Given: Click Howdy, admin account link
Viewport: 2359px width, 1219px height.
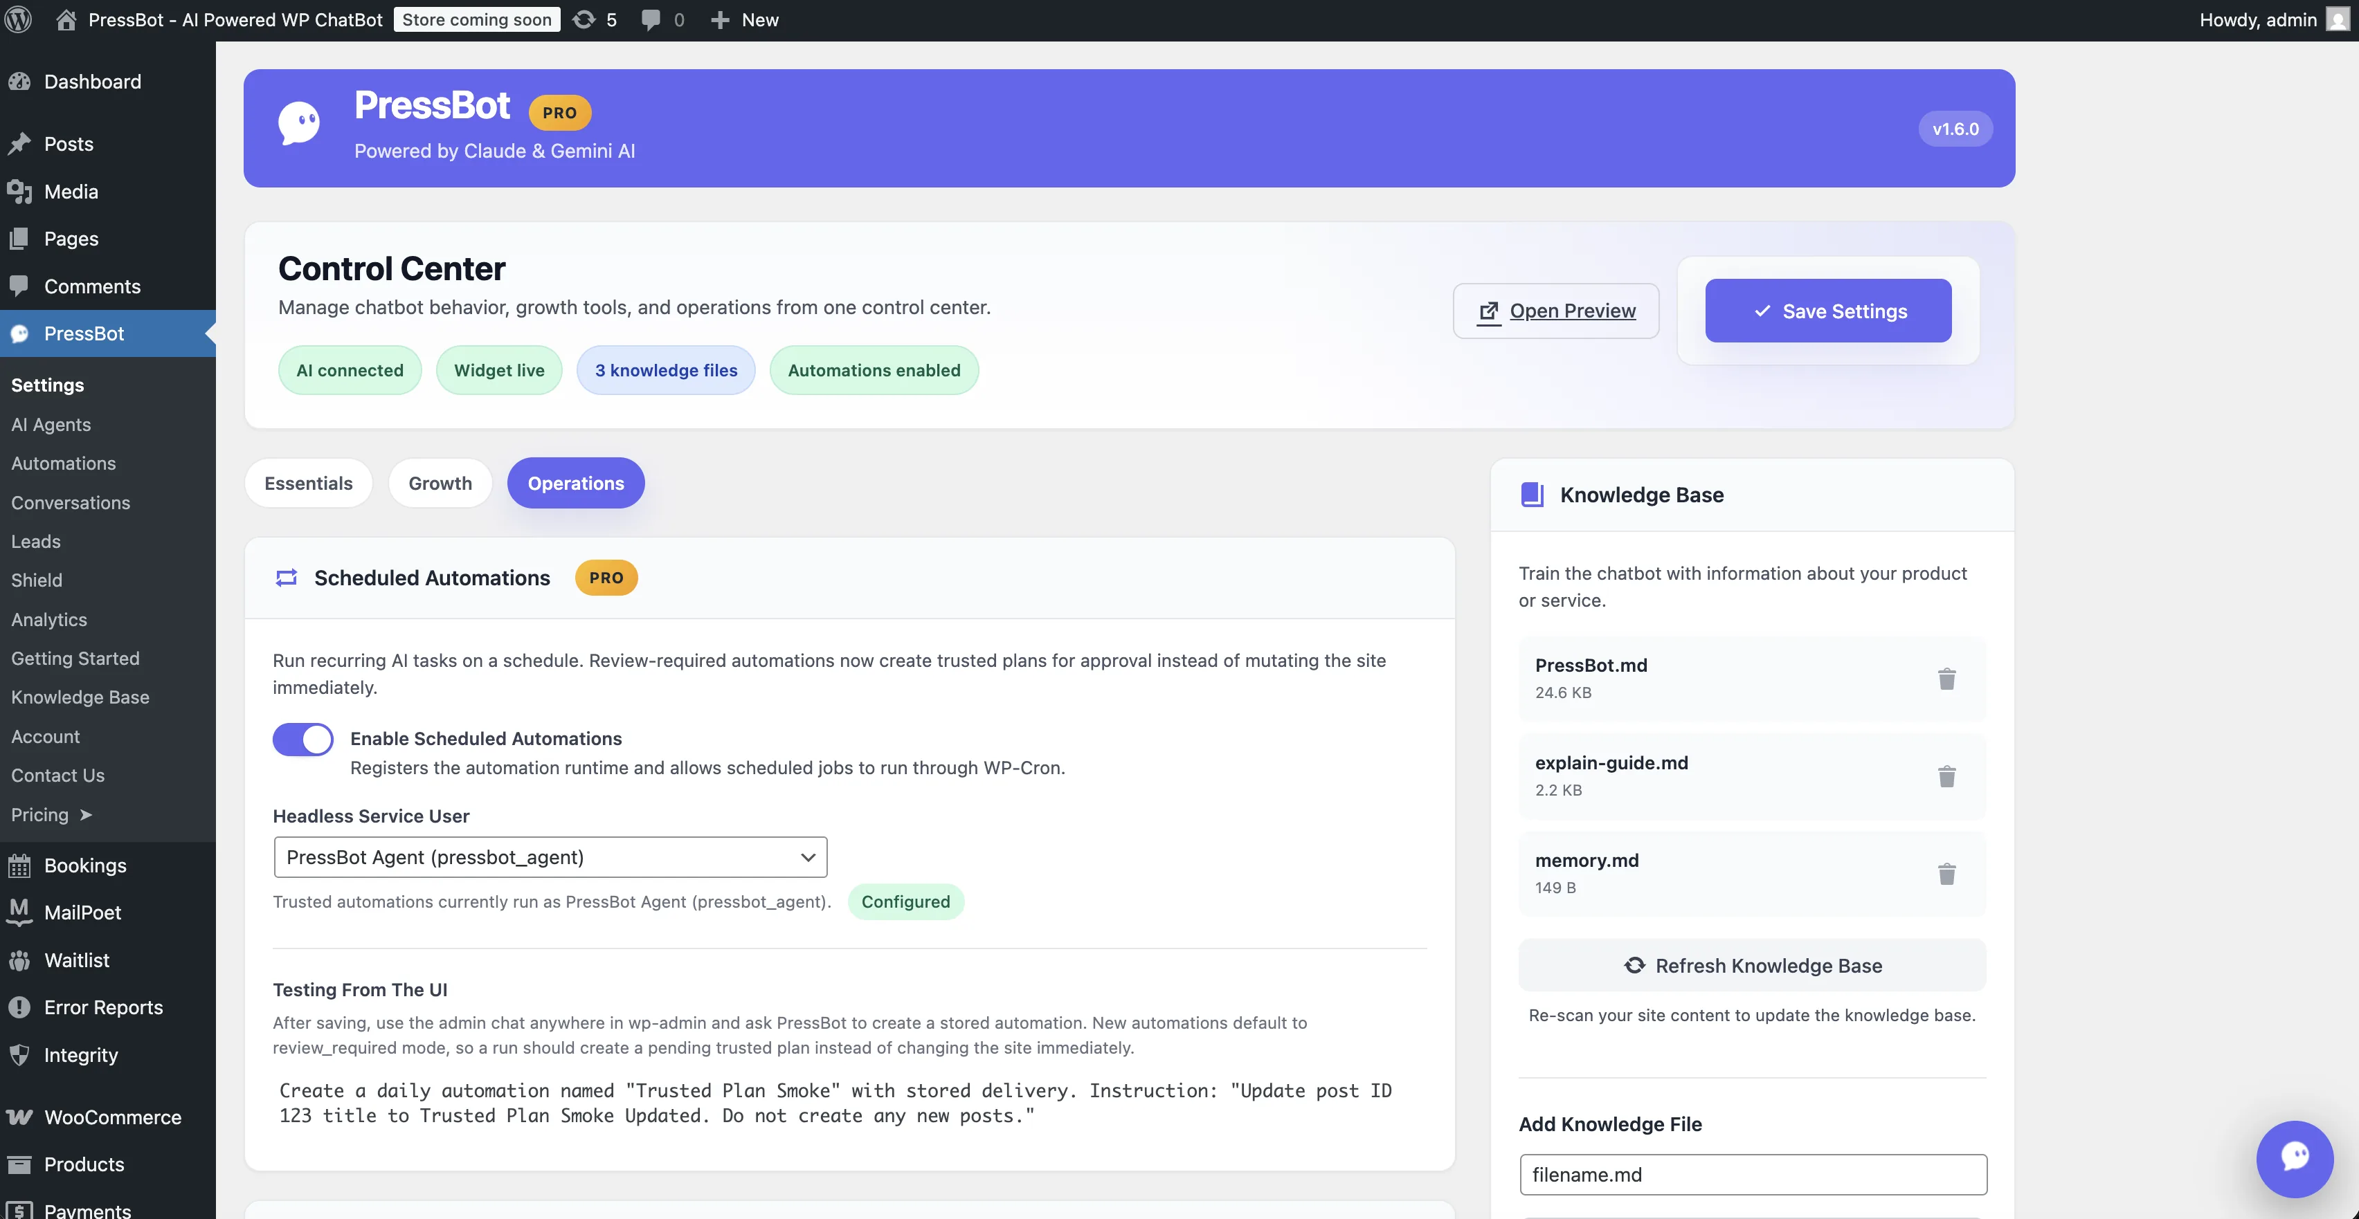Looking at the screenshot, I should click(2258, 19).
